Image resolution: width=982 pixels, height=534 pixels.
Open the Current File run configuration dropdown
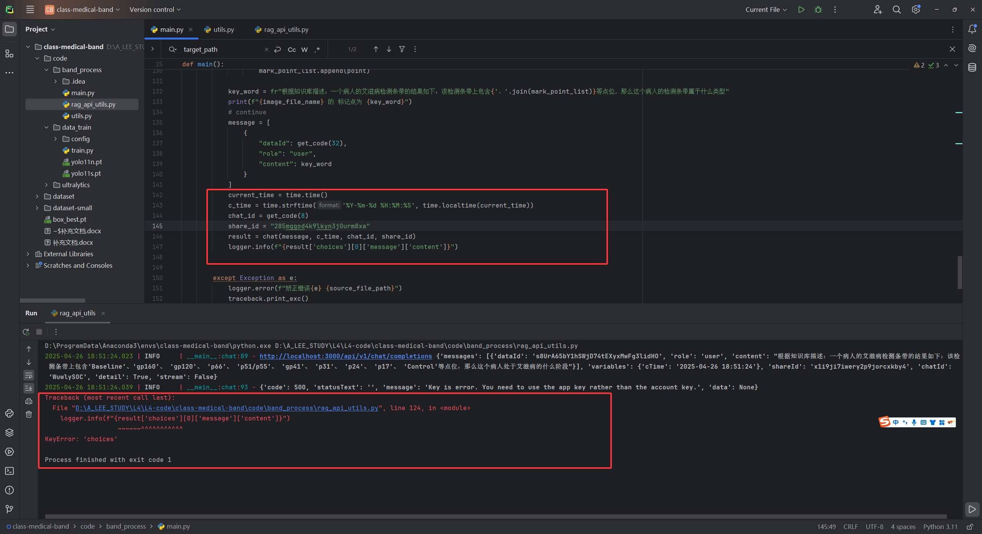point(766,10)
